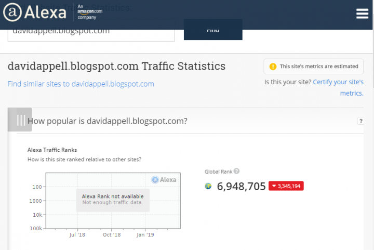The image size is (374, 250).
Task: Click the site URL search field
Action: [91, 31]
